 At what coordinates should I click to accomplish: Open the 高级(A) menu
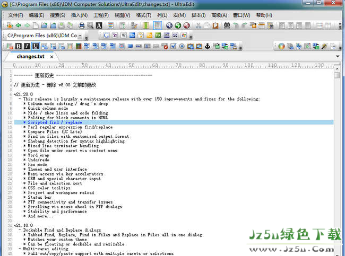click(x=219, y=15)
